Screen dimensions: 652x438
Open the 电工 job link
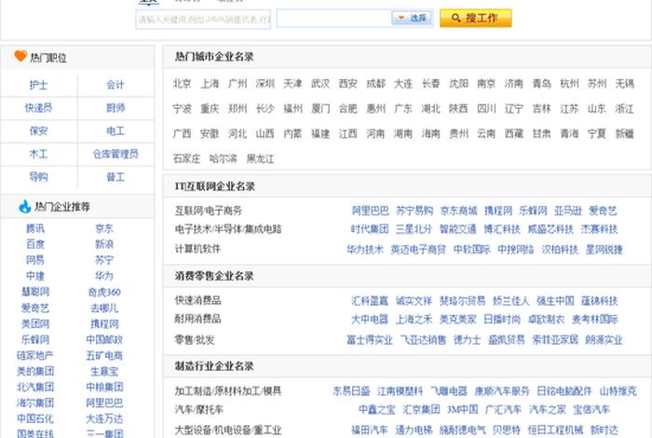(x=115, y=131)
